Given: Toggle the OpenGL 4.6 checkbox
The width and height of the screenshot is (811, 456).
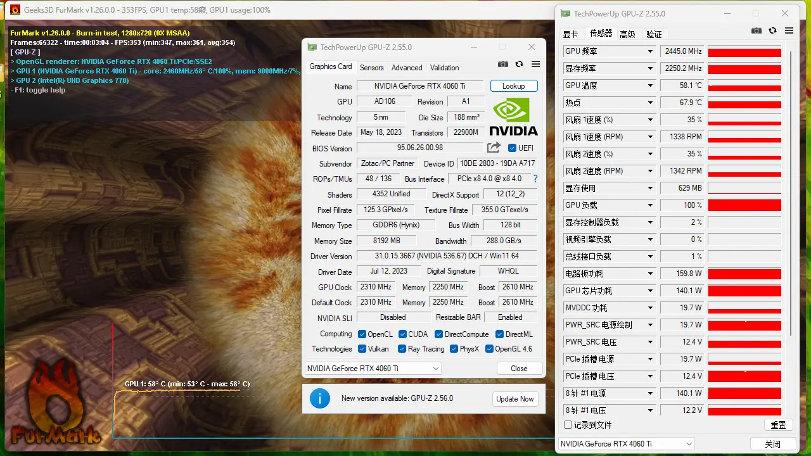Looking at the screenshot, I should [489, 349].
